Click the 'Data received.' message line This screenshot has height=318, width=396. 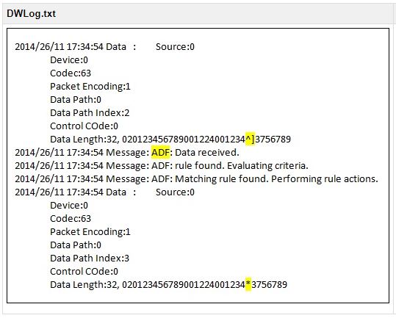click(127, 153)
